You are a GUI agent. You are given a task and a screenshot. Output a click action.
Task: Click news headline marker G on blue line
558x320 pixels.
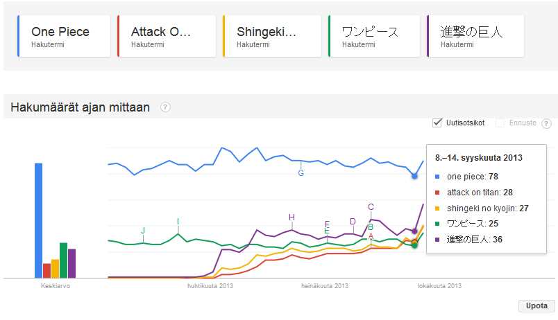(301, 173)
